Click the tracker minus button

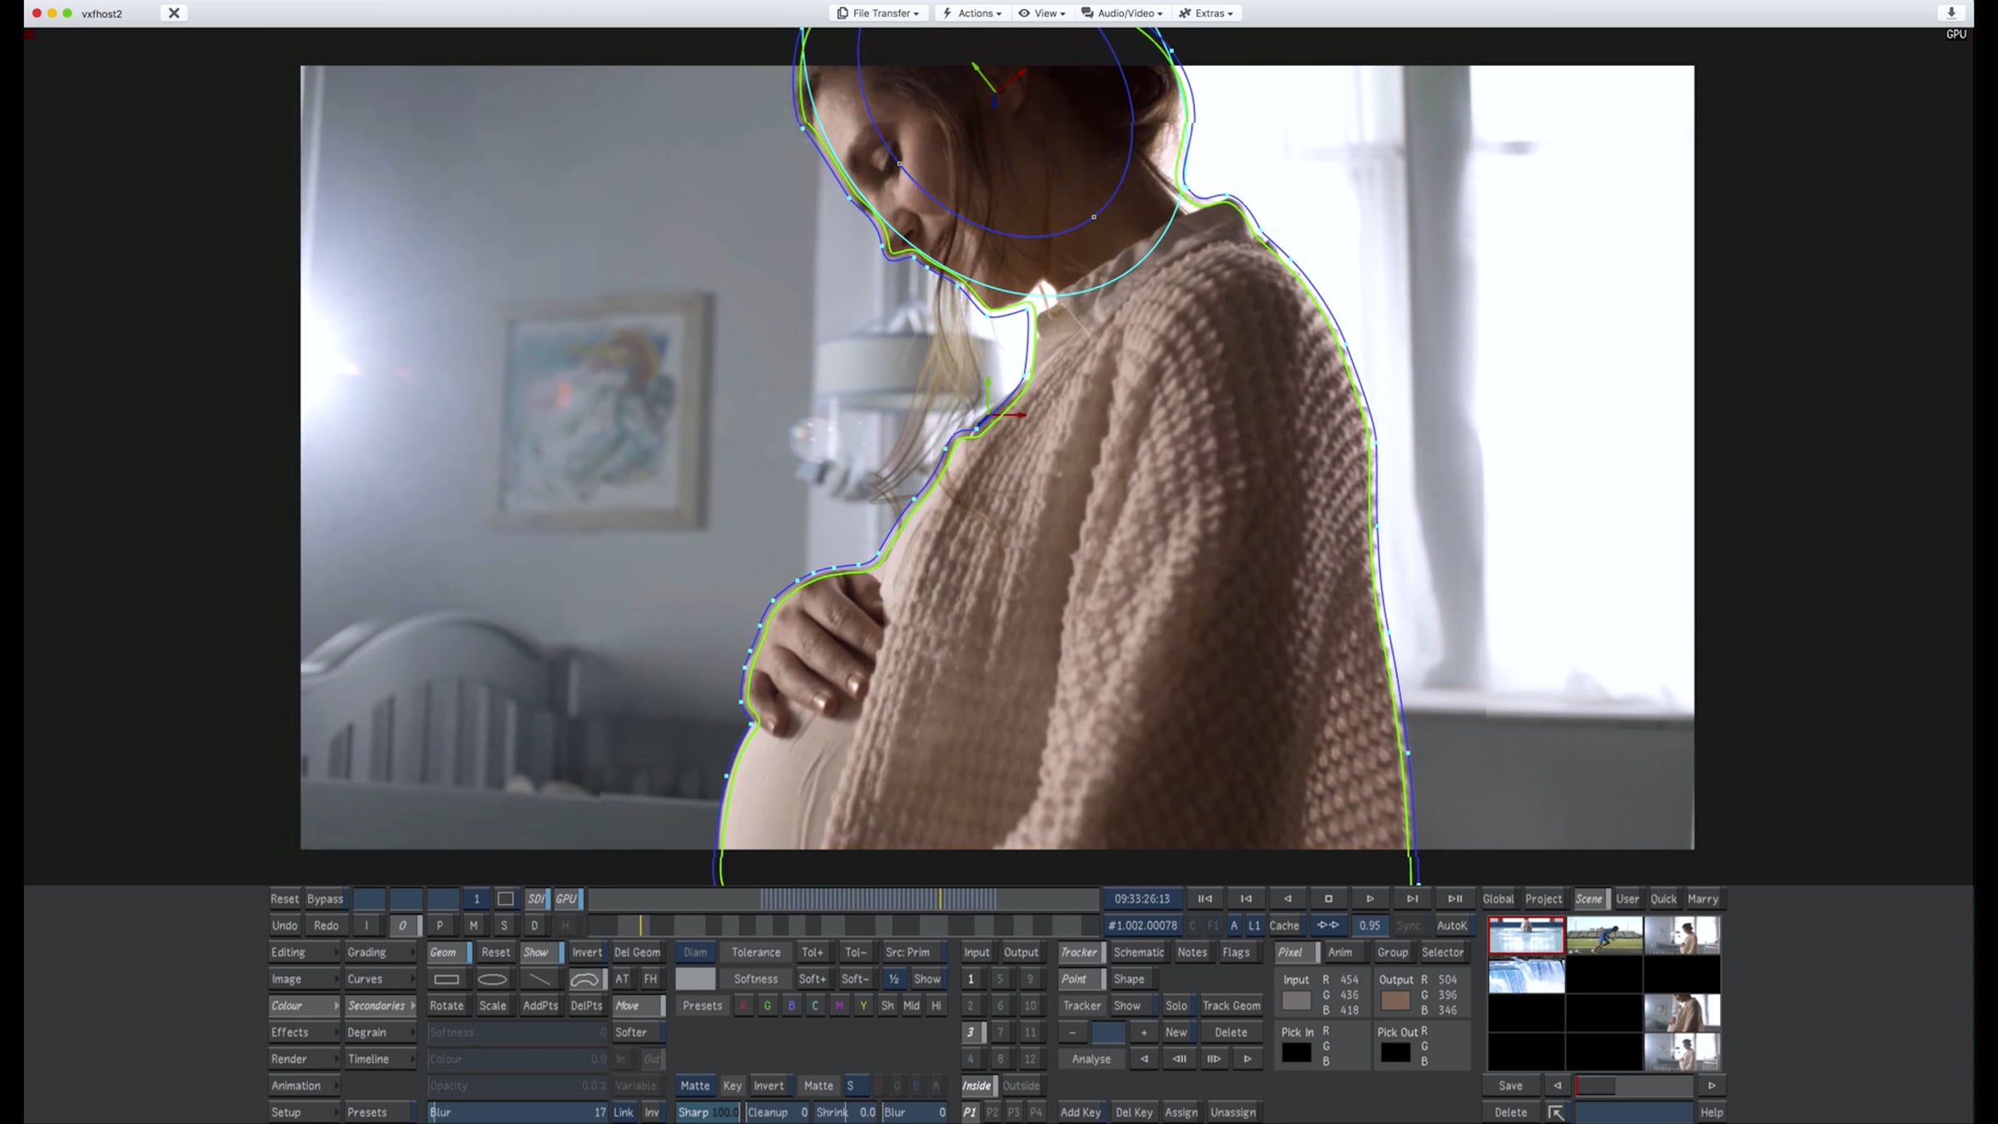(x=1072, y=1032)
